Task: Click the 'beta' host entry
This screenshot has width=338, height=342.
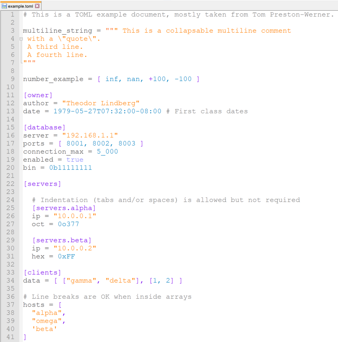Action: (x=44, y=329)
